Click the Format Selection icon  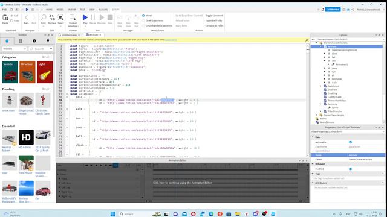click(x=73, y=17)
